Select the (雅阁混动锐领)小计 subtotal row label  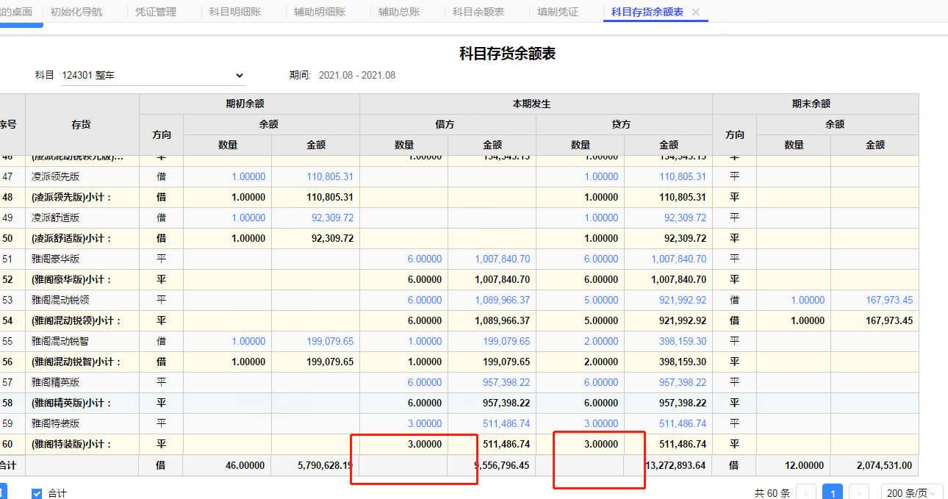click(76, 320)
